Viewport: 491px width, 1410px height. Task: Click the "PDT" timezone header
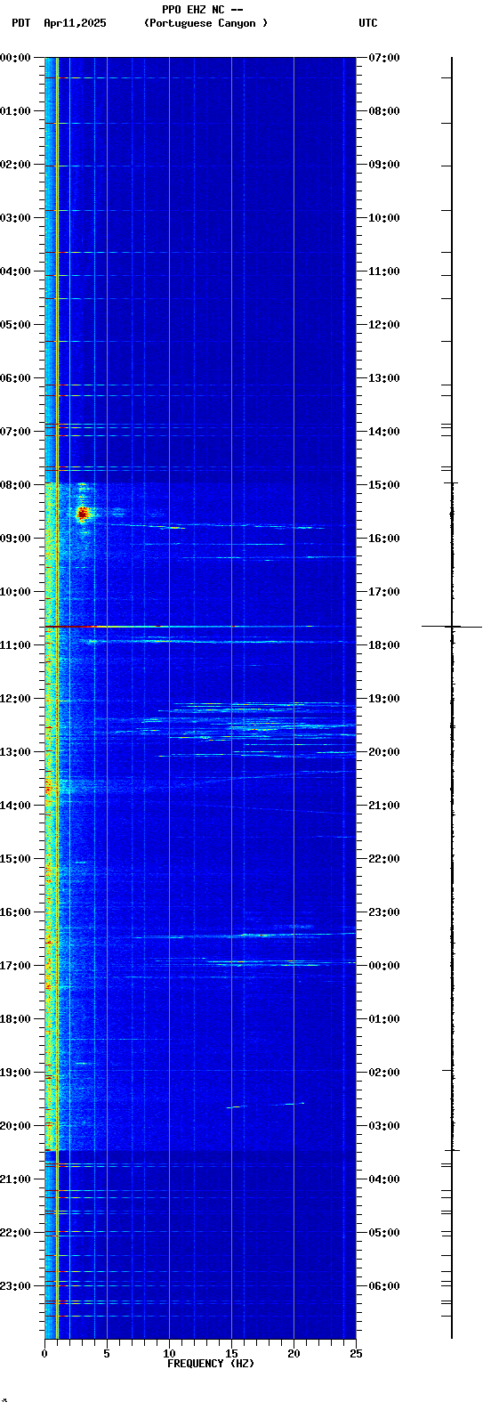20,23
